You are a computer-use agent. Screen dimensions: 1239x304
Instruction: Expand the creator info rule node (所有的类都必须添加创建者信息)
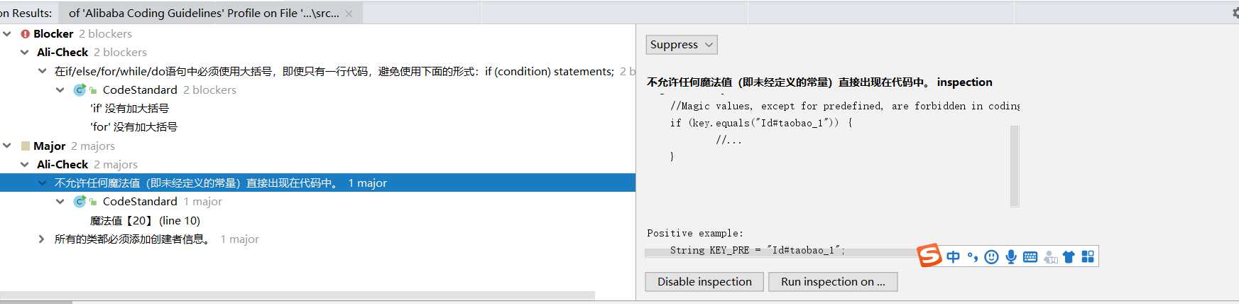pos(42,239)
